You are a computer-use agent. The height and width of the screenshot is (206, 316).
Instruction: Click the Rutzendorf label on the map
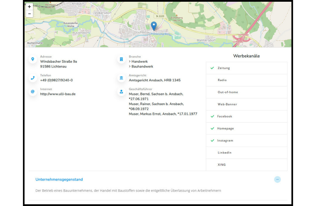coord(81,33)
